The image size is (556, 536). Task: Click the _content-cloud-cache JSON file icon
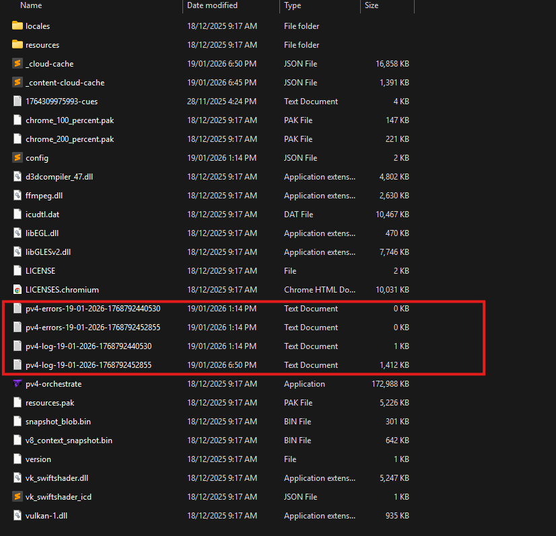click(18, 82)
